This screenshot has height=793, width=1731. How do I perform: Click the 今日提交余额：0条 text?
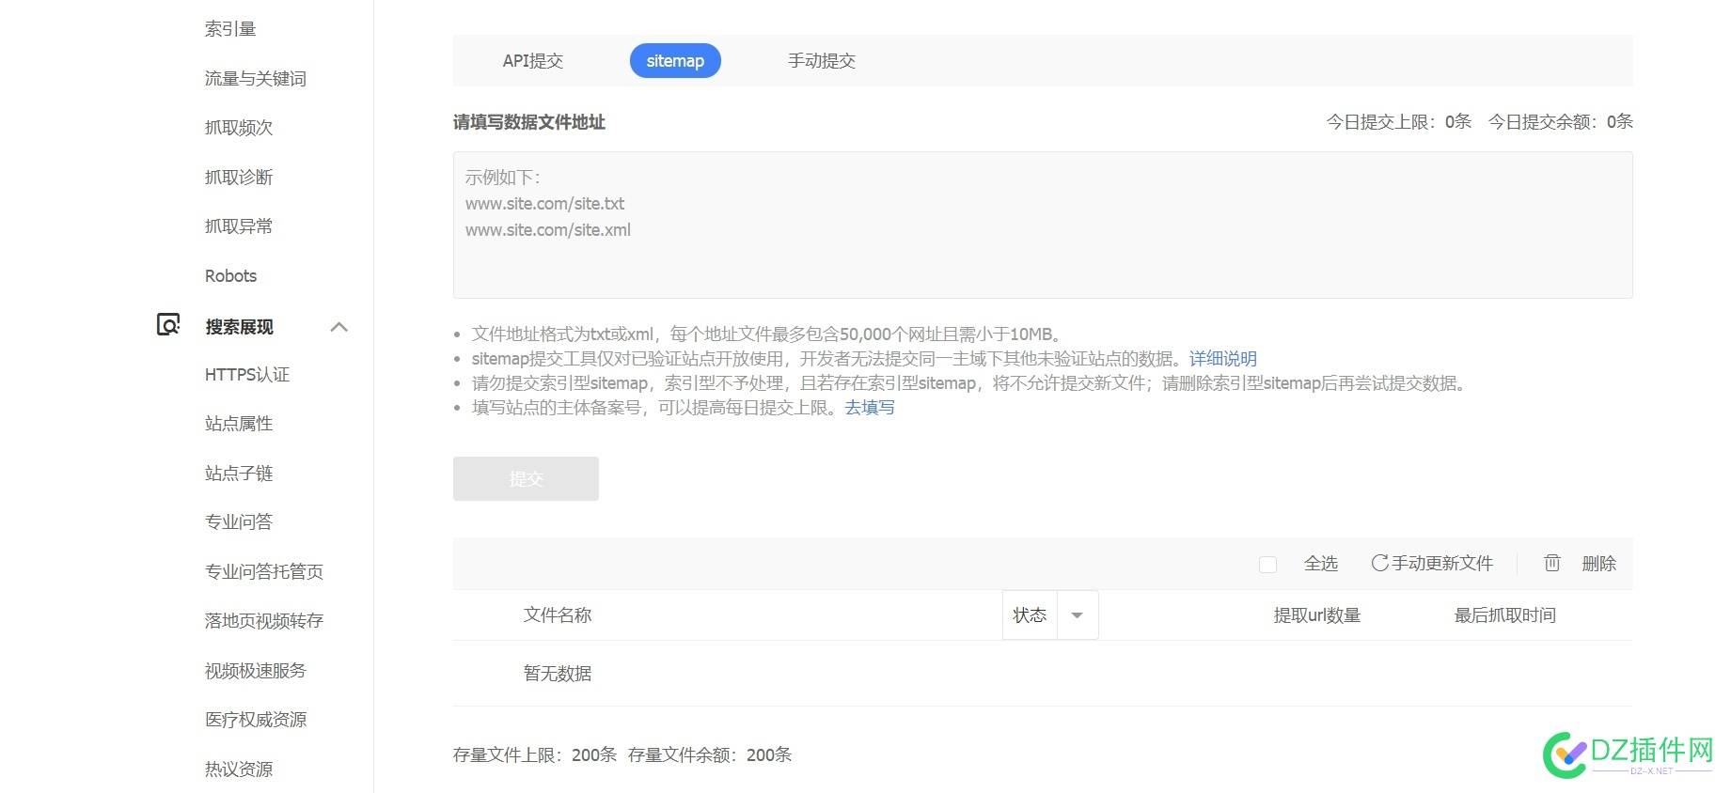(1561, 122)
